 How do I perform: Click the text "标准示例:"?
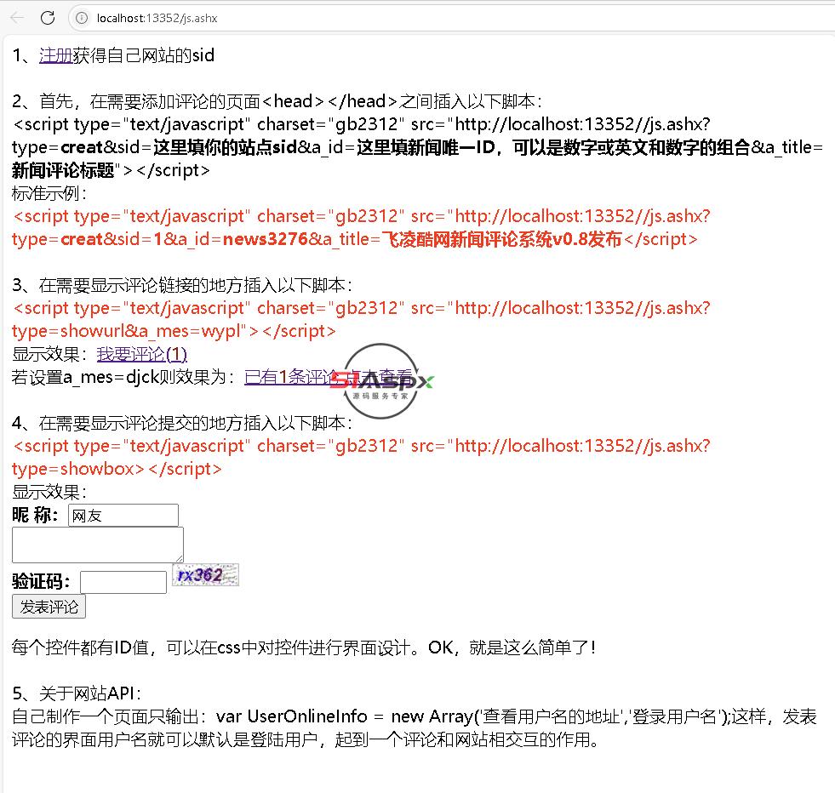(x=49, y=193)
